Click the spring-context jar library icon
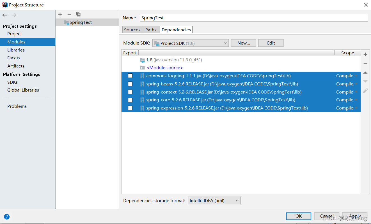The image size is (371, 224). pos(142,92)
